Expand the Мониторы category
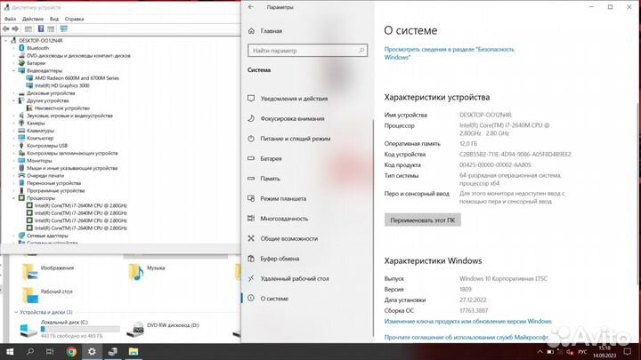 point(14,161)
